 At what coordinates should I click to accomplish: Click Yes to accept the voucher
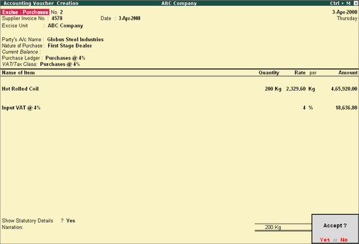[324, 239]
